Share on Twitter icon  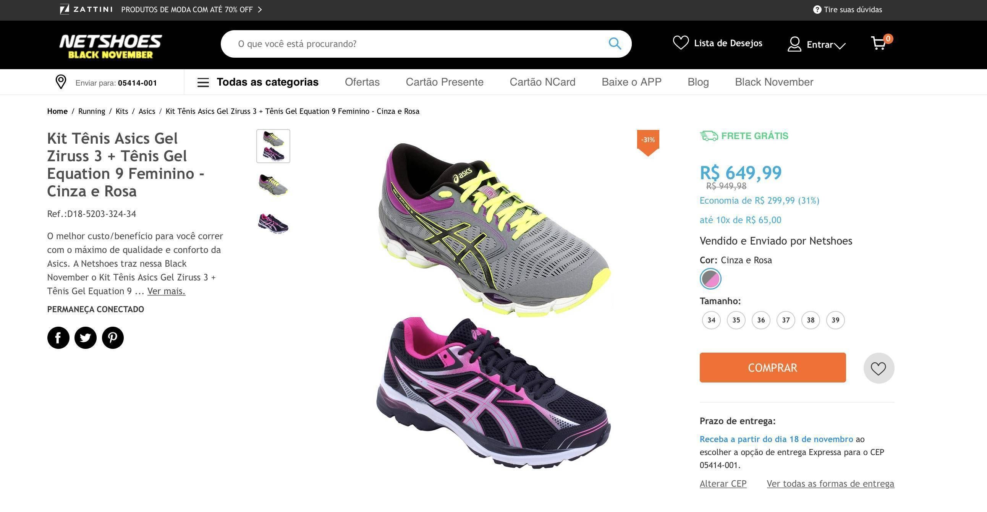click(x=86, y=338)
